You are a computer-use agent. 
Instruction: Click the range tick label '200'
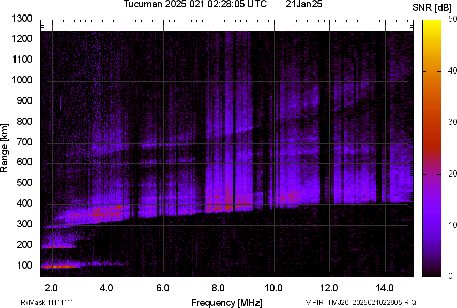tap(24, 244)
